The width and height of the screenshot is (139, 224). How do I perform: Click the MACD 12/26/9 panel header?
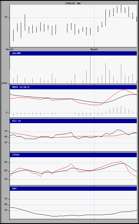pyautogui.click(x=73, y=87)
